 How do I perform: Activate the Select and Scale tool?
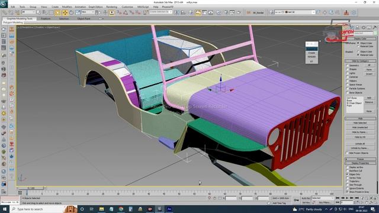[x=78, y=12]
